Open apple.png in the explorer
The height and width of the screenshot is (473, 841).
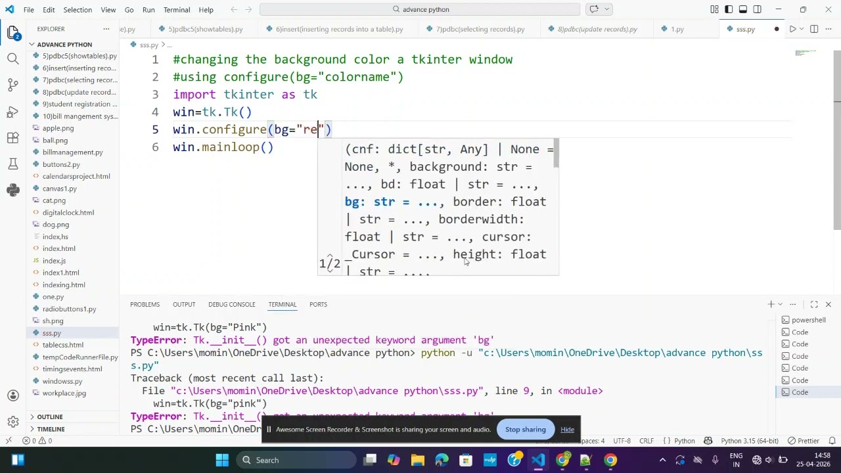click(58, 128)
